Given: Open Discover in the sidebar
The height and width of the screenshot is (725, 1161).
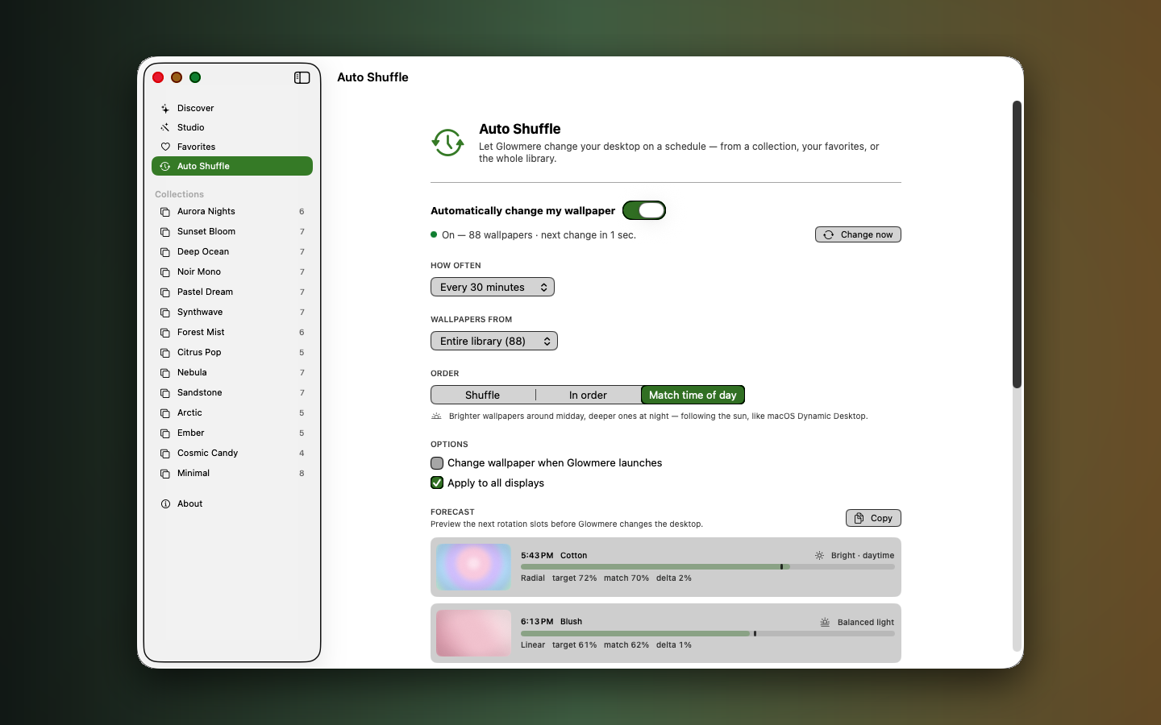Looking at the screenshot, I should (232, 108).
